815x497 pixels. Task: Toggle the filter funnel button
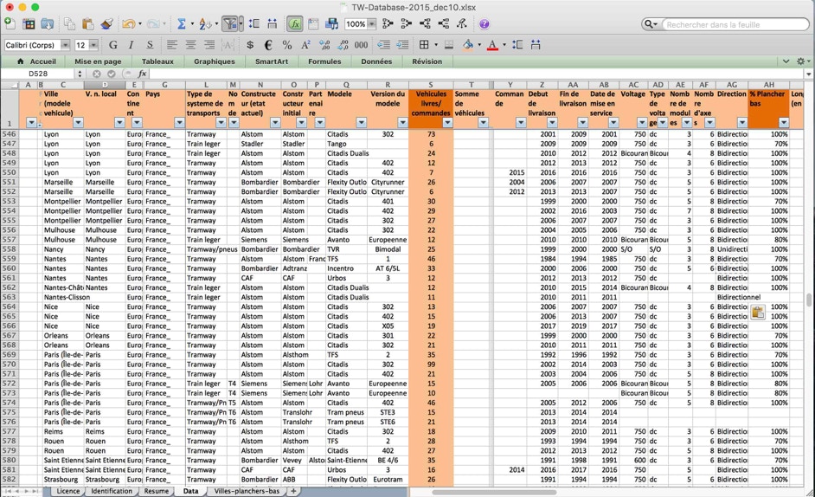pos(230,24)
